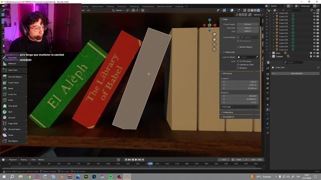Screen dimensions: 321x180
Task: Jump to the timeline start frame button
Action: pos(126,159)
